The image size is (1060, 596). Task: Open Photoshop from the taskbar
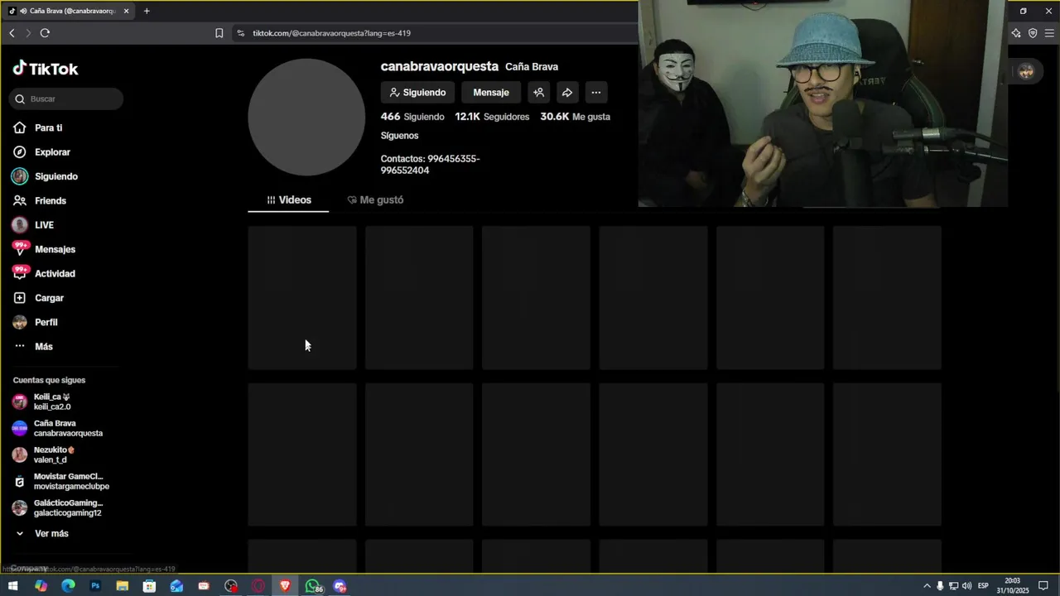pyautogui.click(x=95, y=586)
